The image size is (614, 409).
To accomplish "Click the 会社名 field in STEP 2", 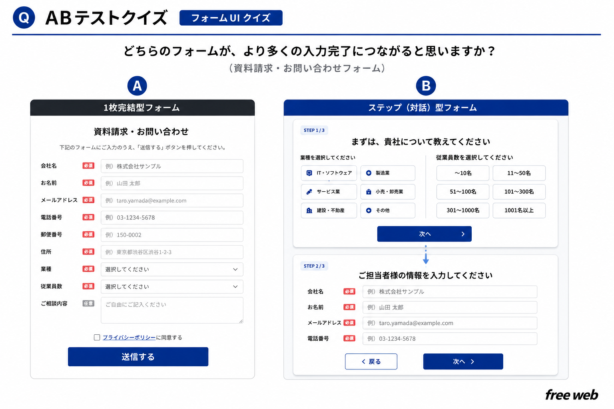I will pos(450,292).
